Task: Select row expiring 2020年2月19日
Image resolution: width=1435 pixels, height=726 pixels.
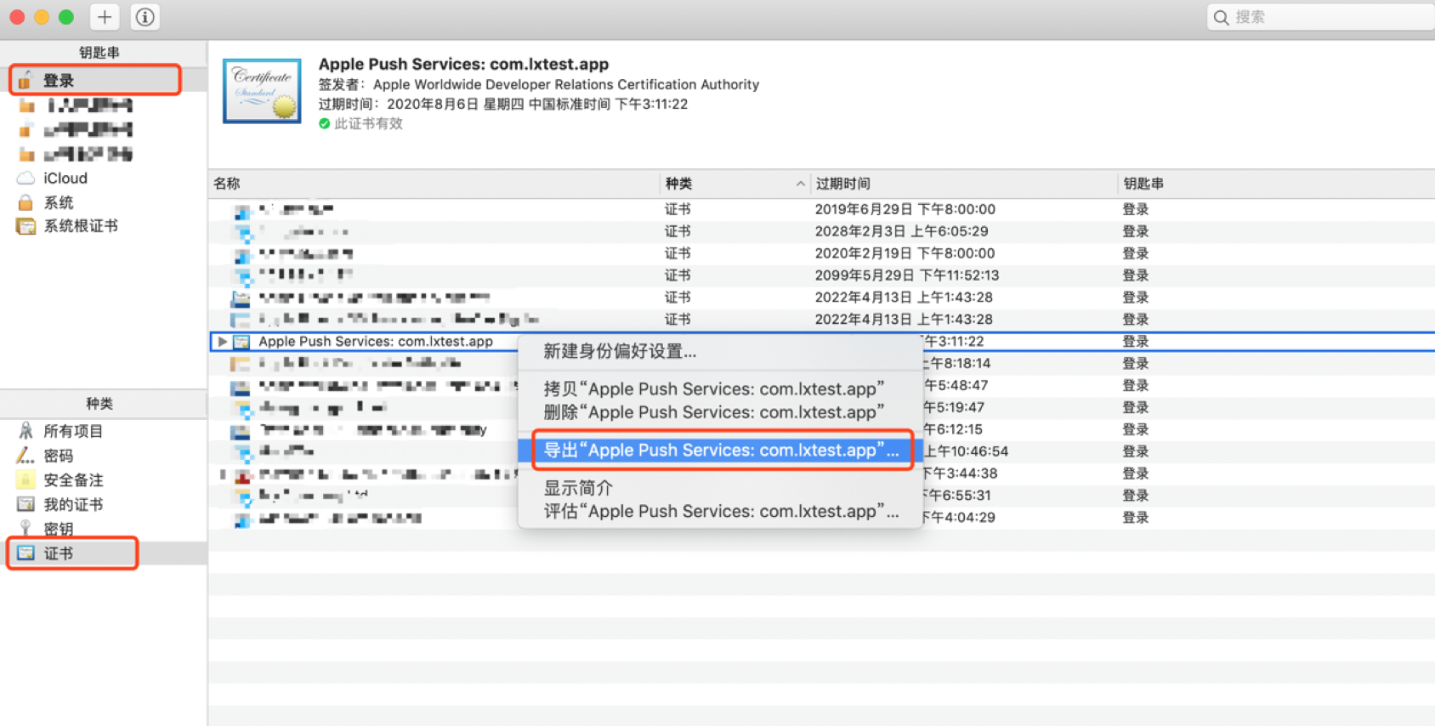Action: (x=821, y=253)
